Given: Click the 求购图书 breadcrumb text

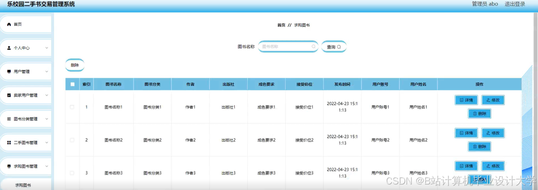Looking at the screenshot, I should coord(302,25).
